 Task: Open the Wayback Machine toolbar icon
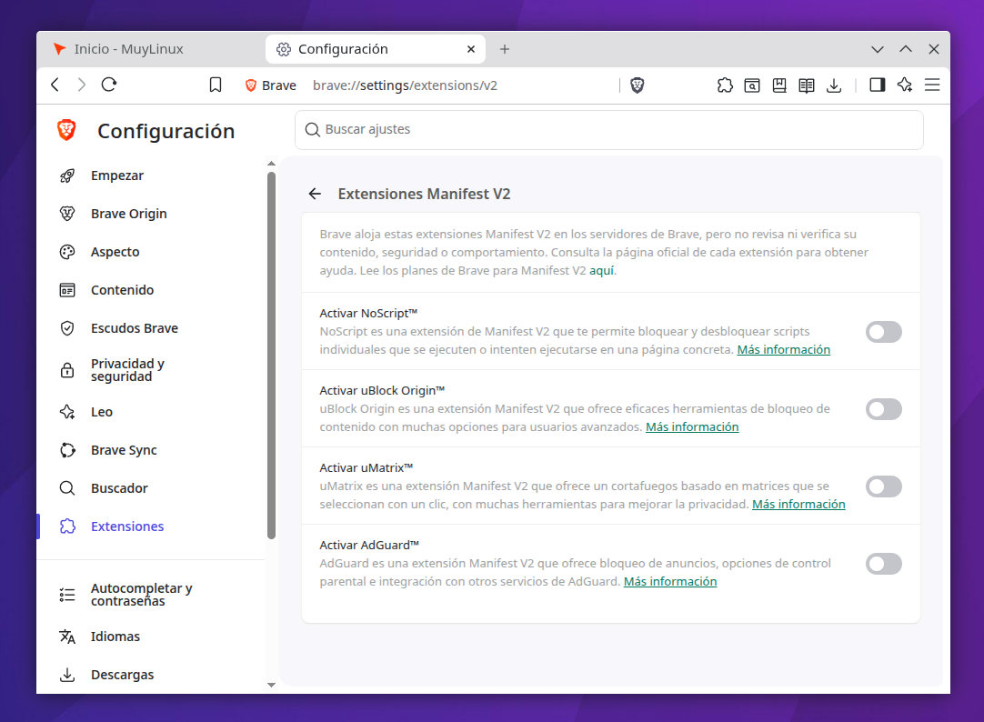tap(752, 85)
